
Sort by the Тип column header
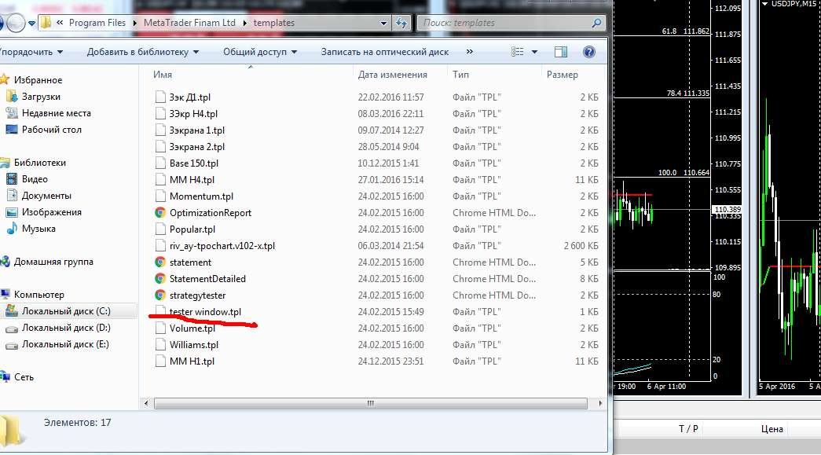(x=460, y=75)
